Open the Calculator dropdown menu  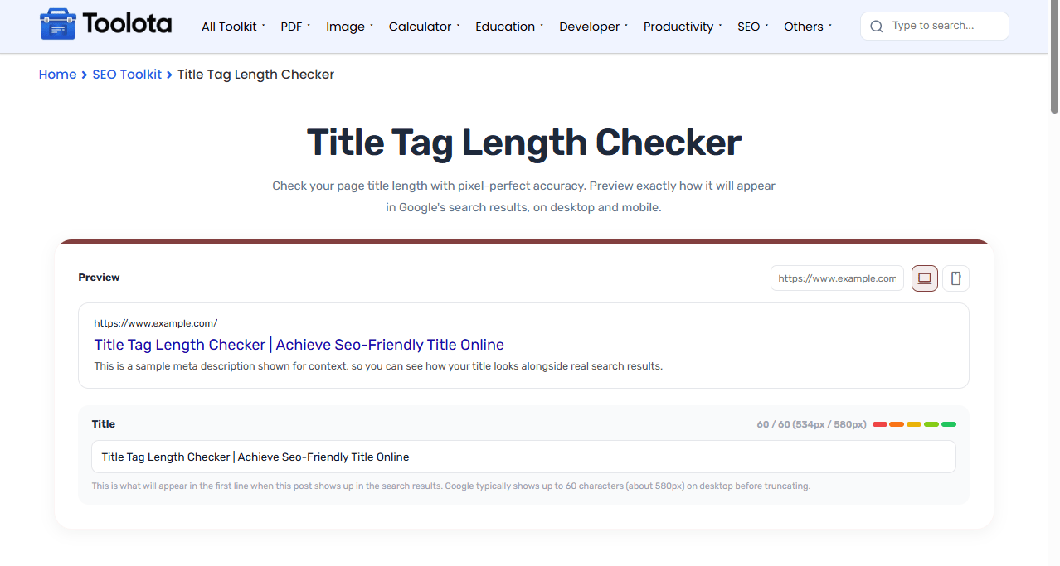click(424, 27)
